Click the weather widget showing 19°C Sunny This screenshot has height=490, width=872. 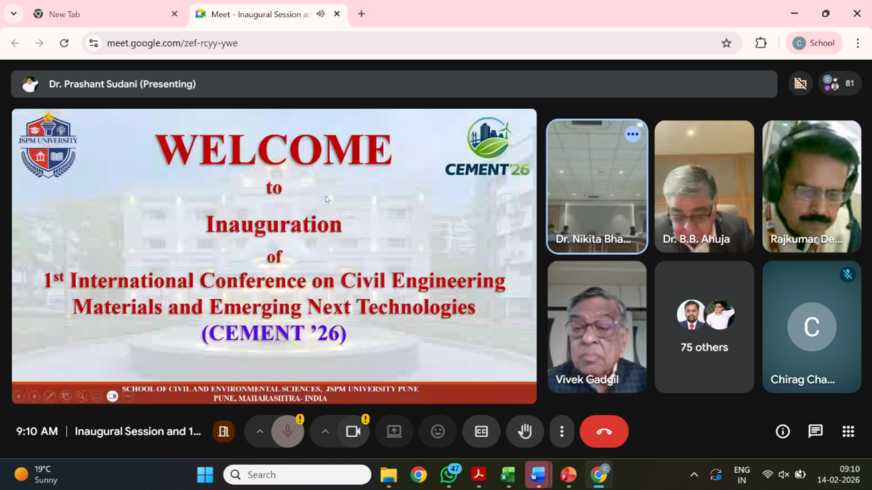click(x=37, y=475)
